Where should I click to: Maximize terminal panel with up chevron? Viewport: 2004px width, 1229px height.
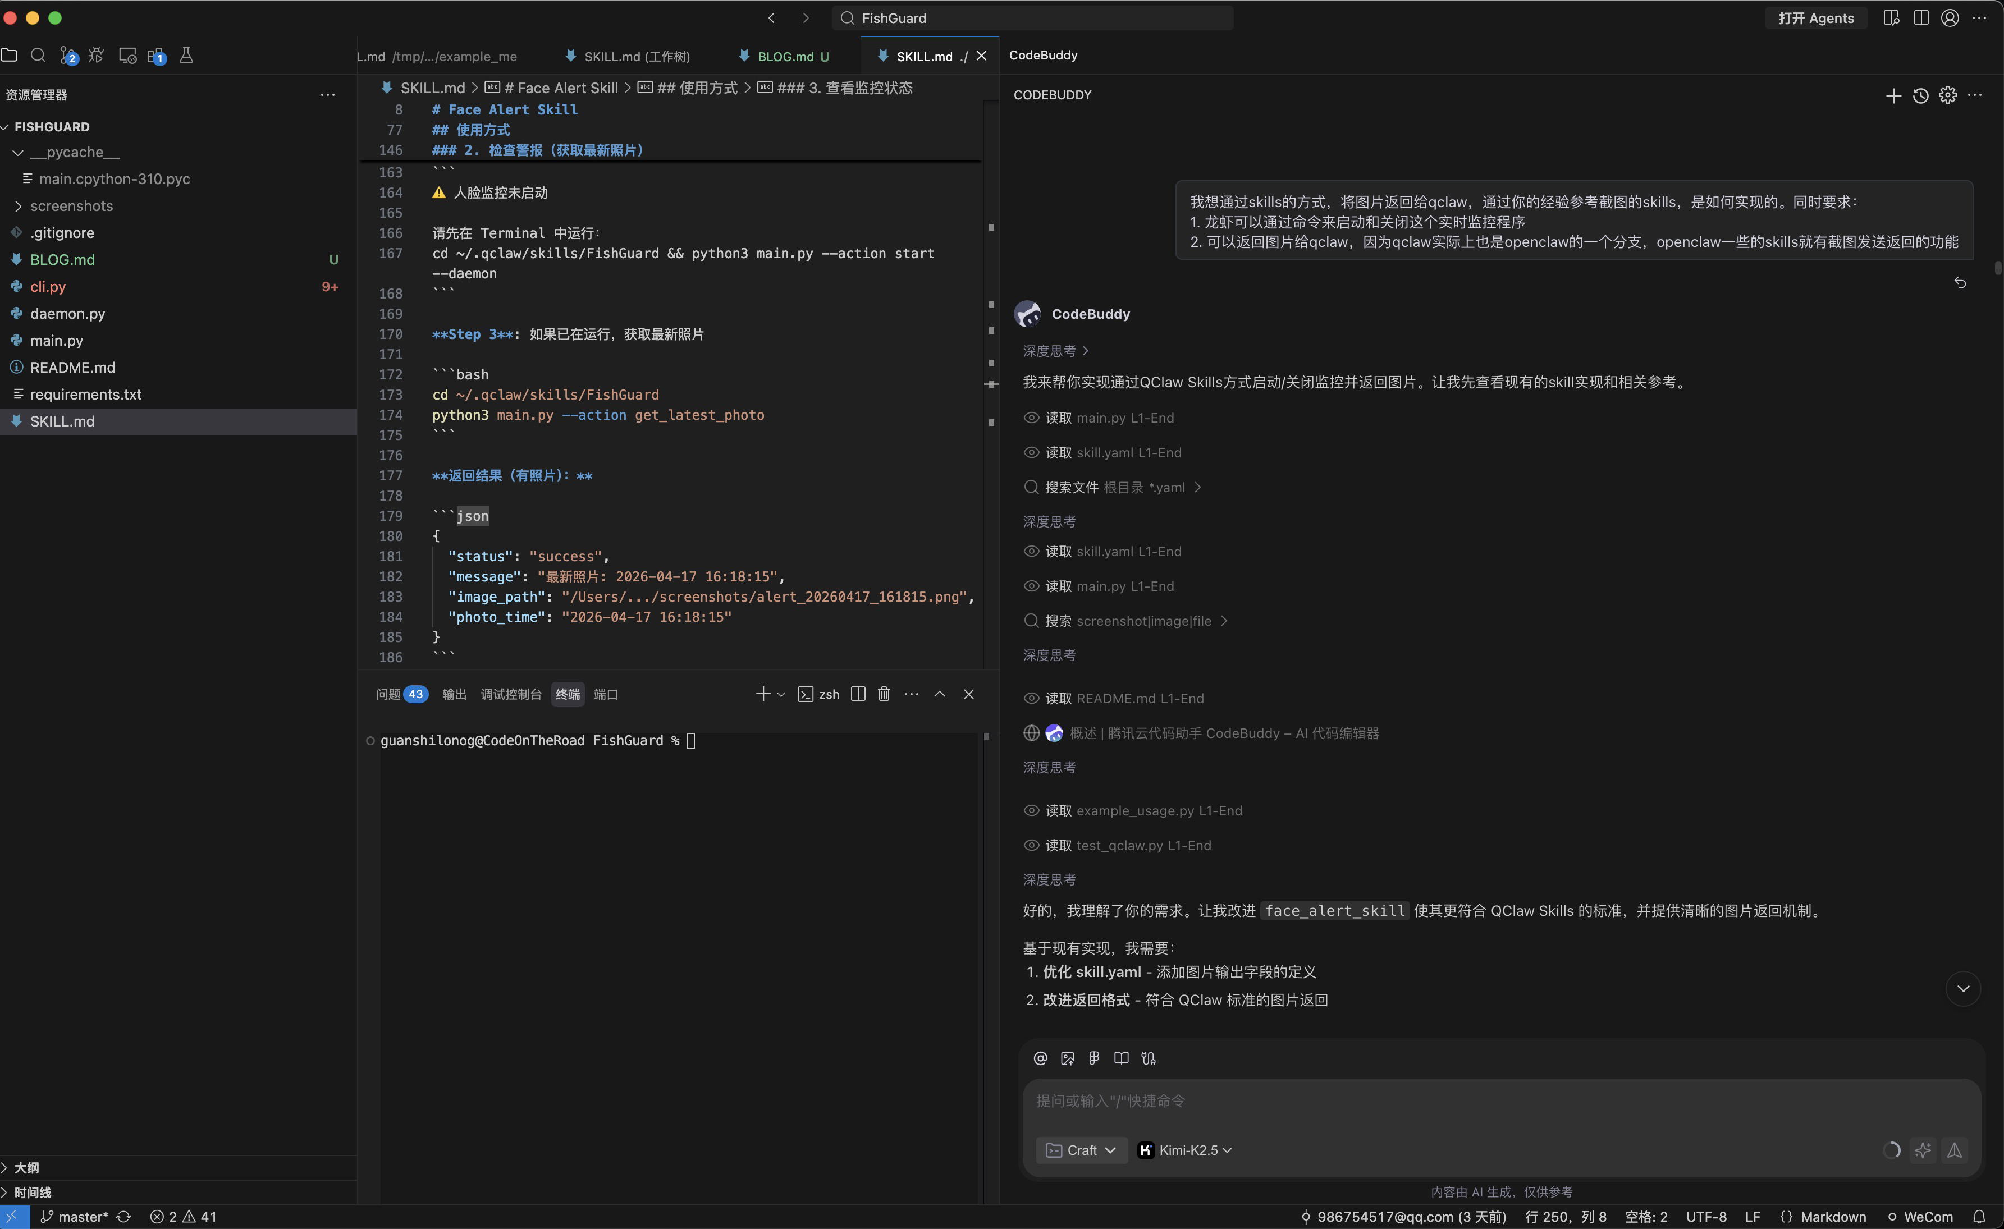939,694
